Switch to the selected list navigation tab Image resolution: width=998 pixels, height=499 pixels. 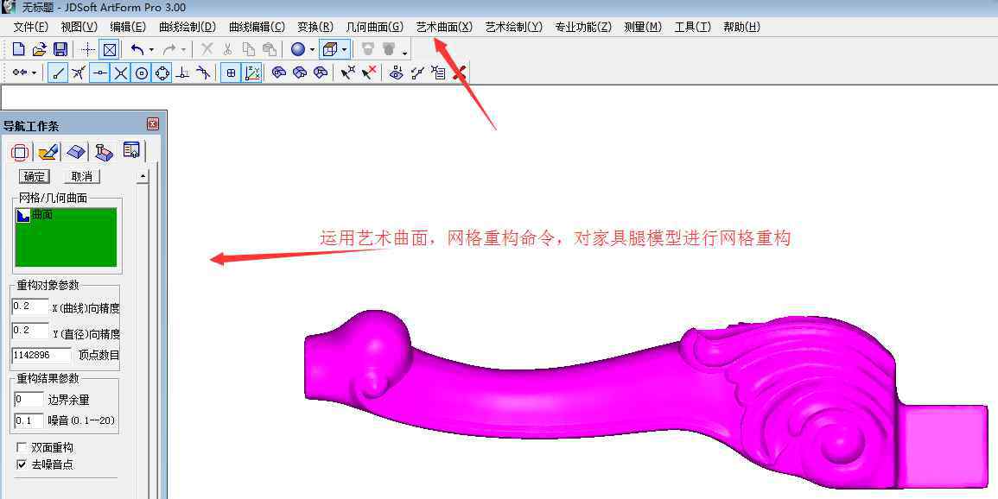click(131, 151)
